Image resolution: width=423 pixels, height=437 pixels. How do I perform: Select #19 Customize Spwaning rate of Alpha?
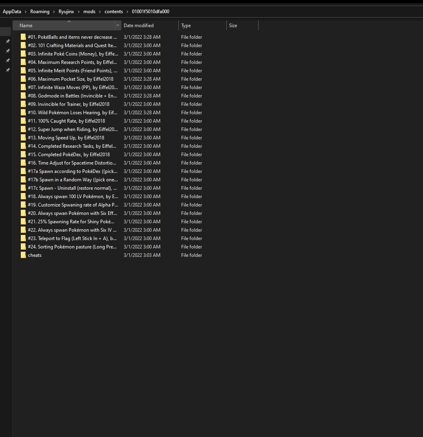click(x=73, y=205)
